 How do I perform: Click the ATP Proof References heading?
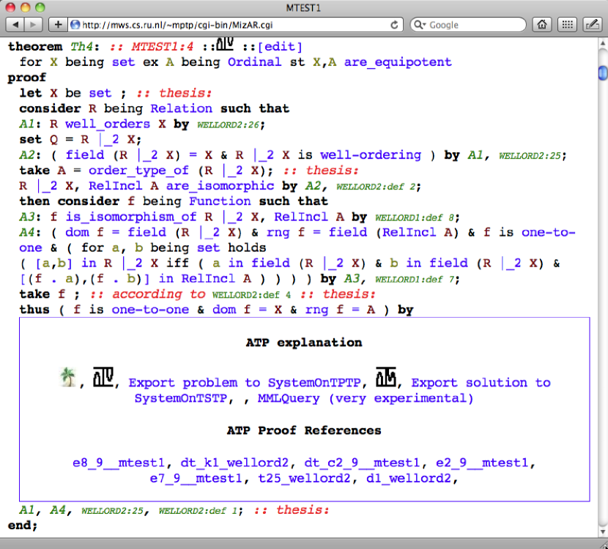click(x=304, y=430)
